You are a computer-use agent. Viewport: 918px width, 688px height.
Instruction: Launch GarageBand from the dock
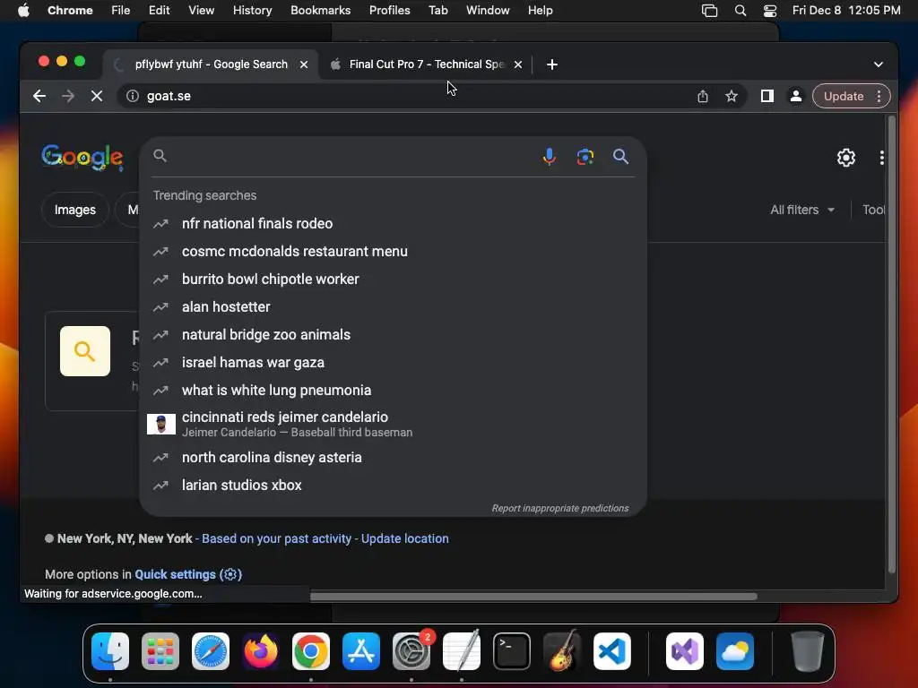562,651
